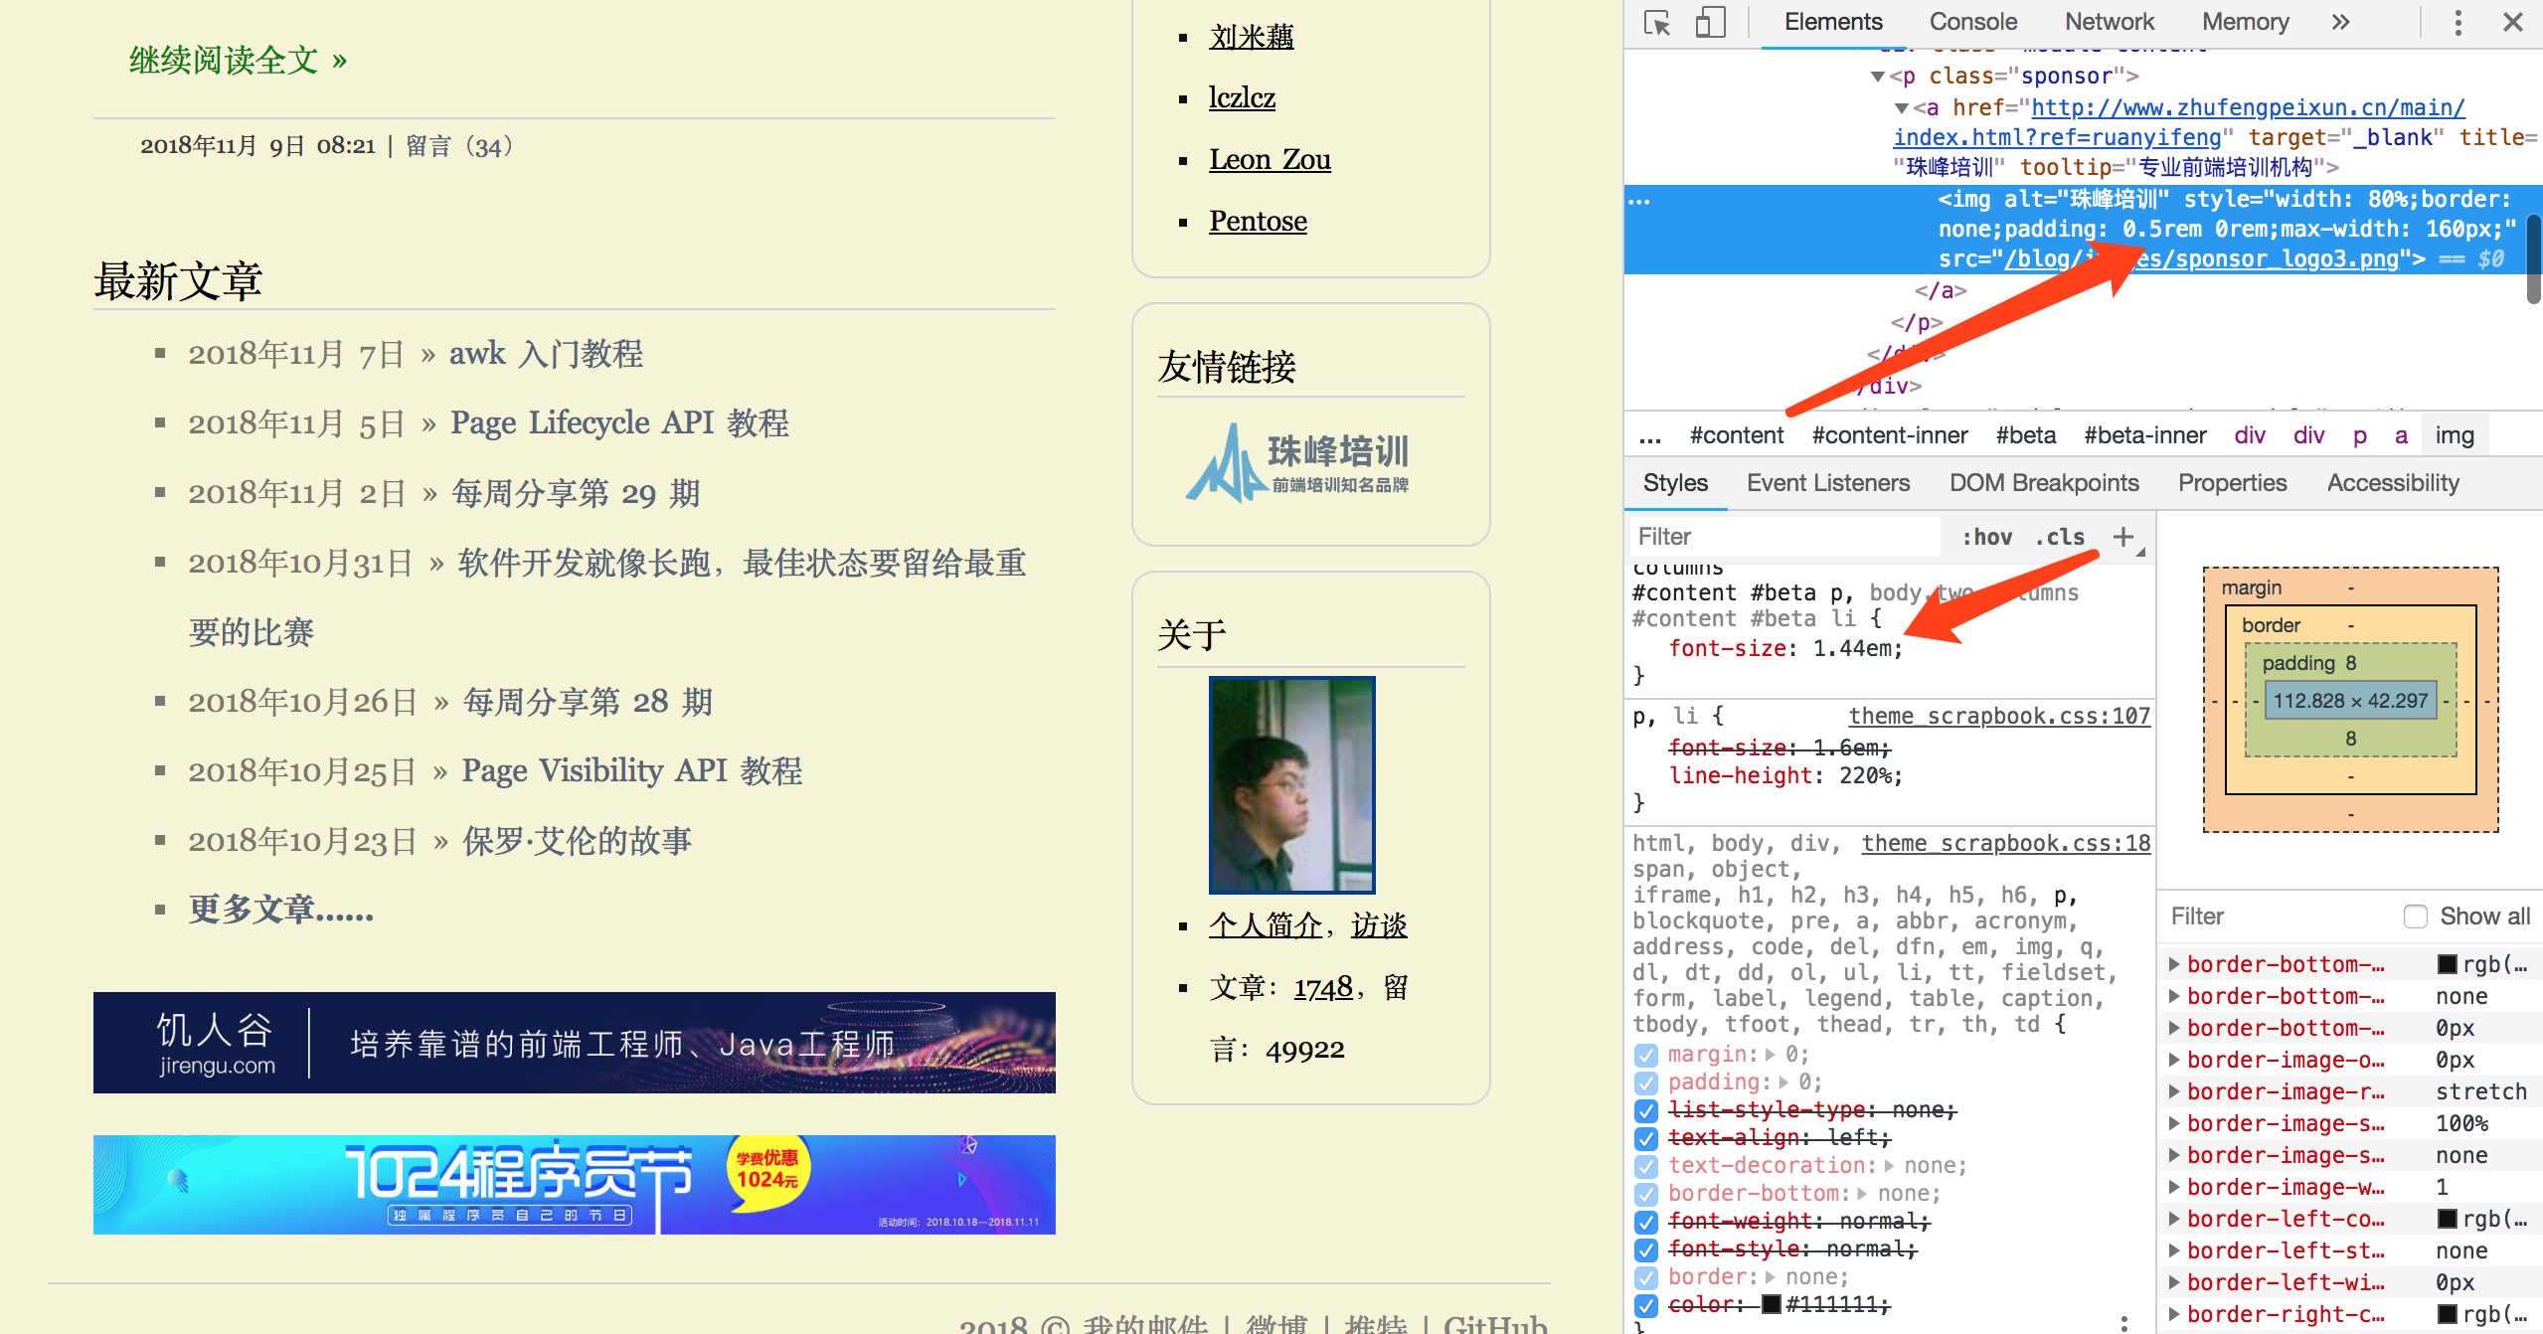Viewport: 2543px width, 1334px height.
Task: Click the color #111111 swatch
Action: click(x=1771, y=1304)
